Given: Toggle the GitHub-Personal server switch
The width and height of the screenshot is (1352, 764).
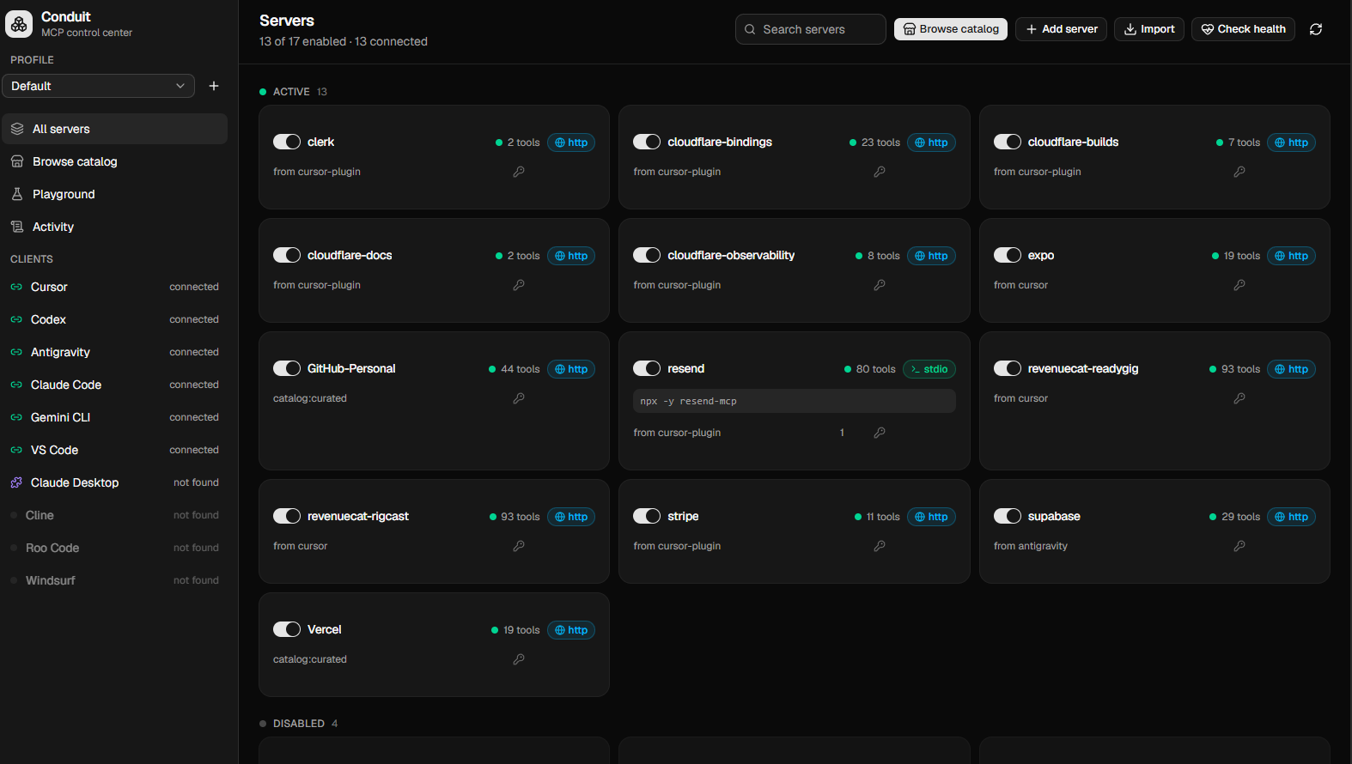Looking at the screenshot, I should pos(287,368).
